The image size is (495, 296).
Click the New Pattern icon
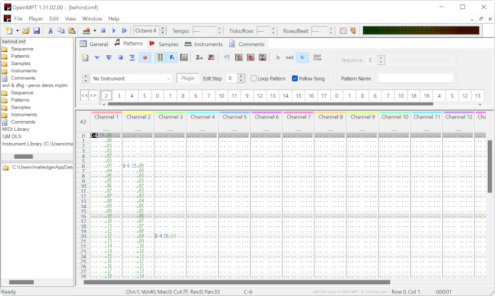(85, 57)
